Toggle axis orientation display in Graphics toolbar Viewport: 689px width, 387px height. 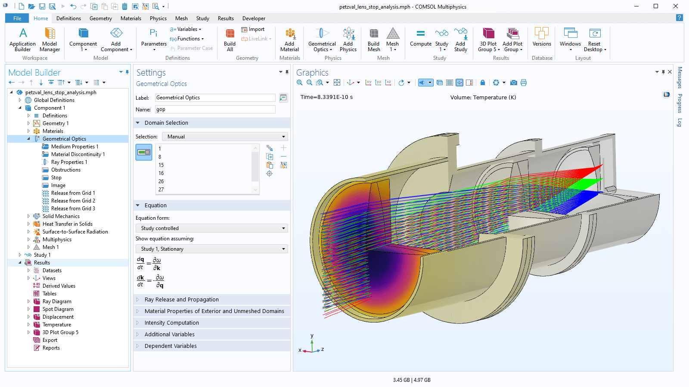click(x=459, y=83)
